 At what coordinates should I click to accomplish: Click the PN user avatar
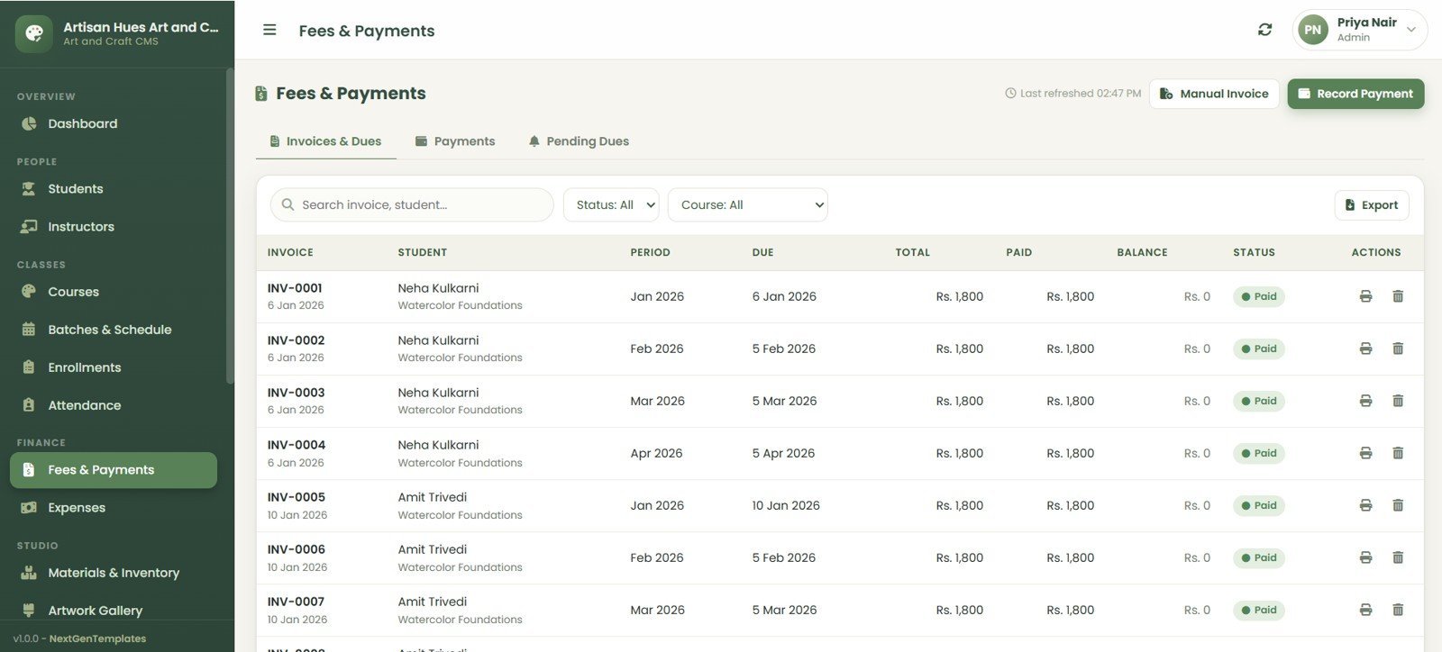1313,30
